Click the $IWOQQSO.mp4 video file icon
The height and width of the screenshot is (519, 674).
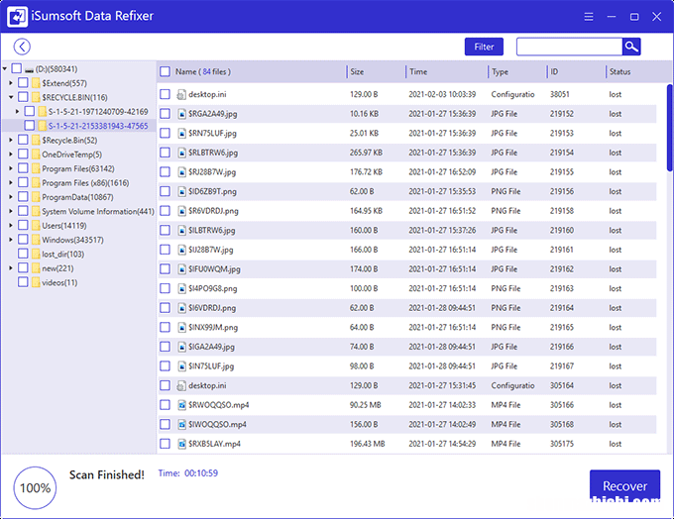[181, 424]
